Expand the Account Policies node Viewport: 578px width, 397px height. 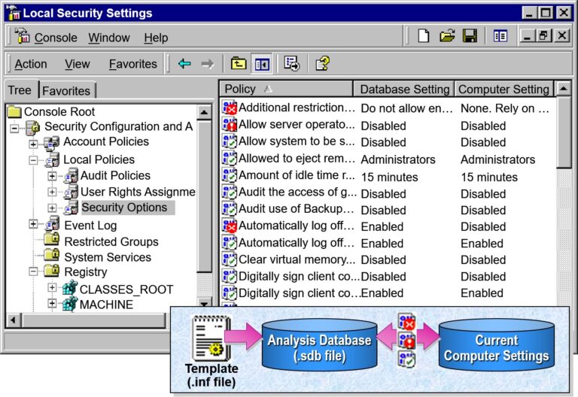click(33, 144)
